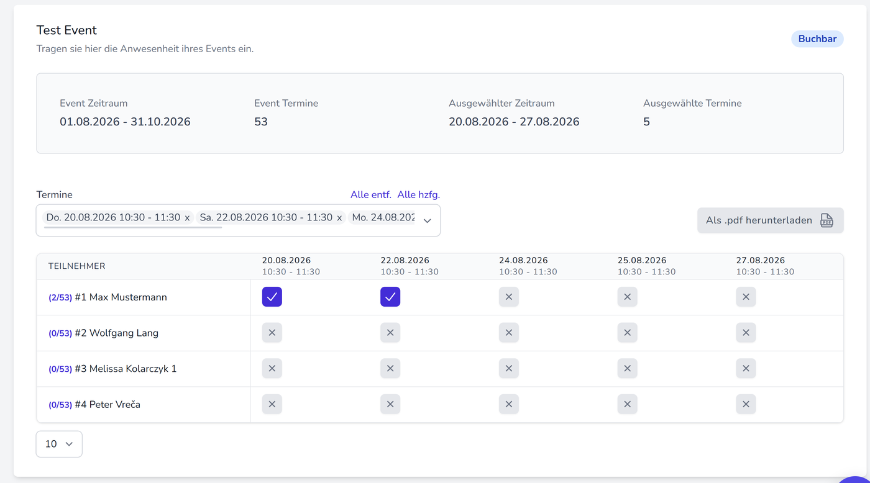Click the (2/53) count for Max Mustermann

(60, 297)
